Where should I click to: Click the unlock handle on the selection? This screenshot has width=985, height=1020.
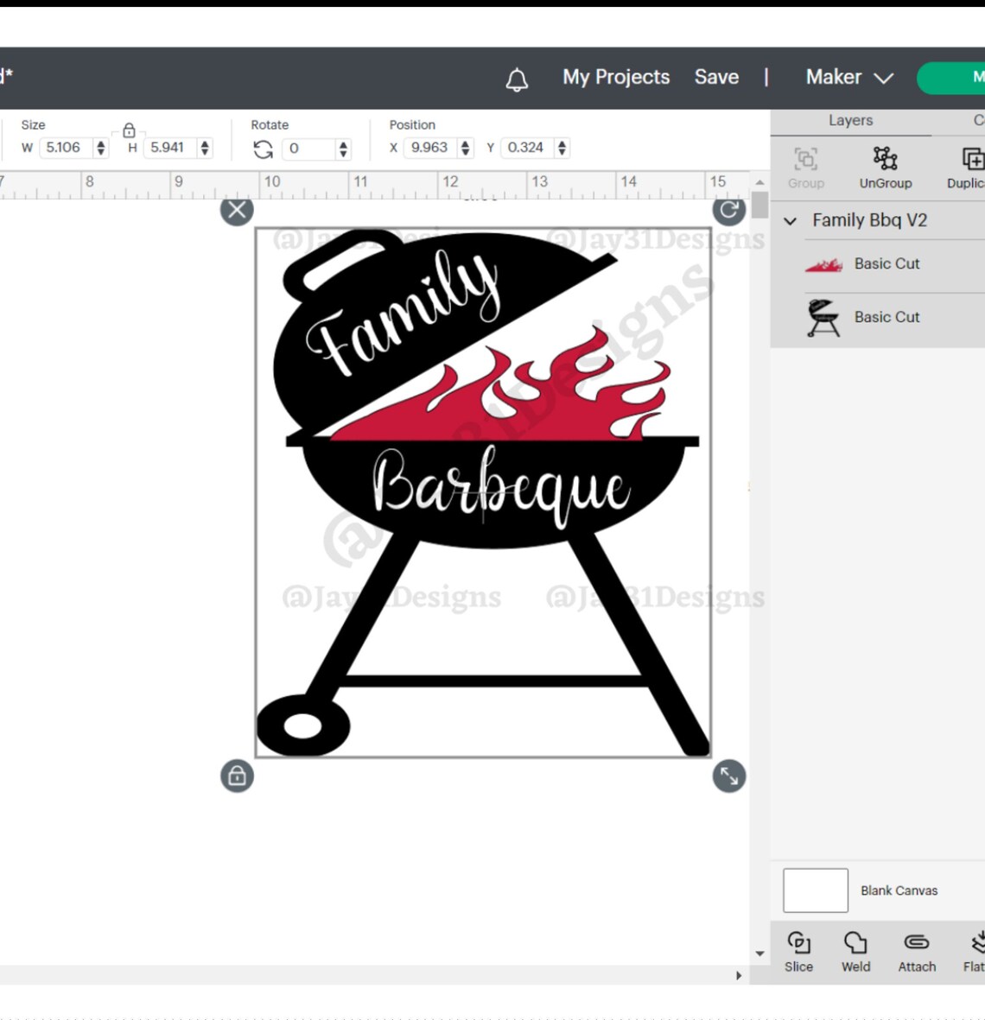tap(236, 776)
